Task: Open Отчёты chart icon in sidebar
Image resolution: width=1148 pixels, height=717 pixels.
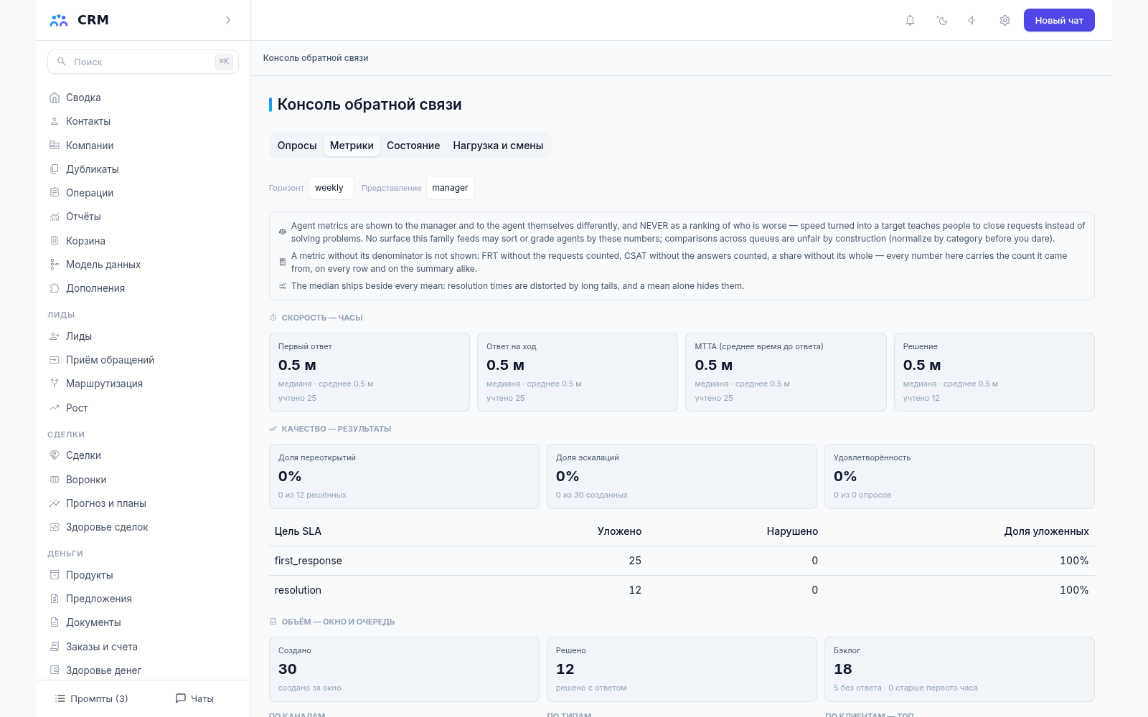Action: click(x=55, y=217)
